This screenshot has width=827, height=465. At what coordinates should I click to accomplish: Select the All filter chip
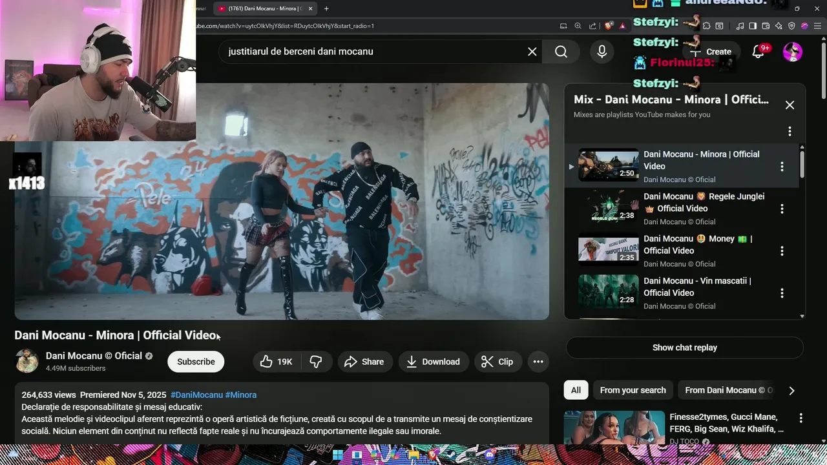pyautogui.click(x=576, y=390)
